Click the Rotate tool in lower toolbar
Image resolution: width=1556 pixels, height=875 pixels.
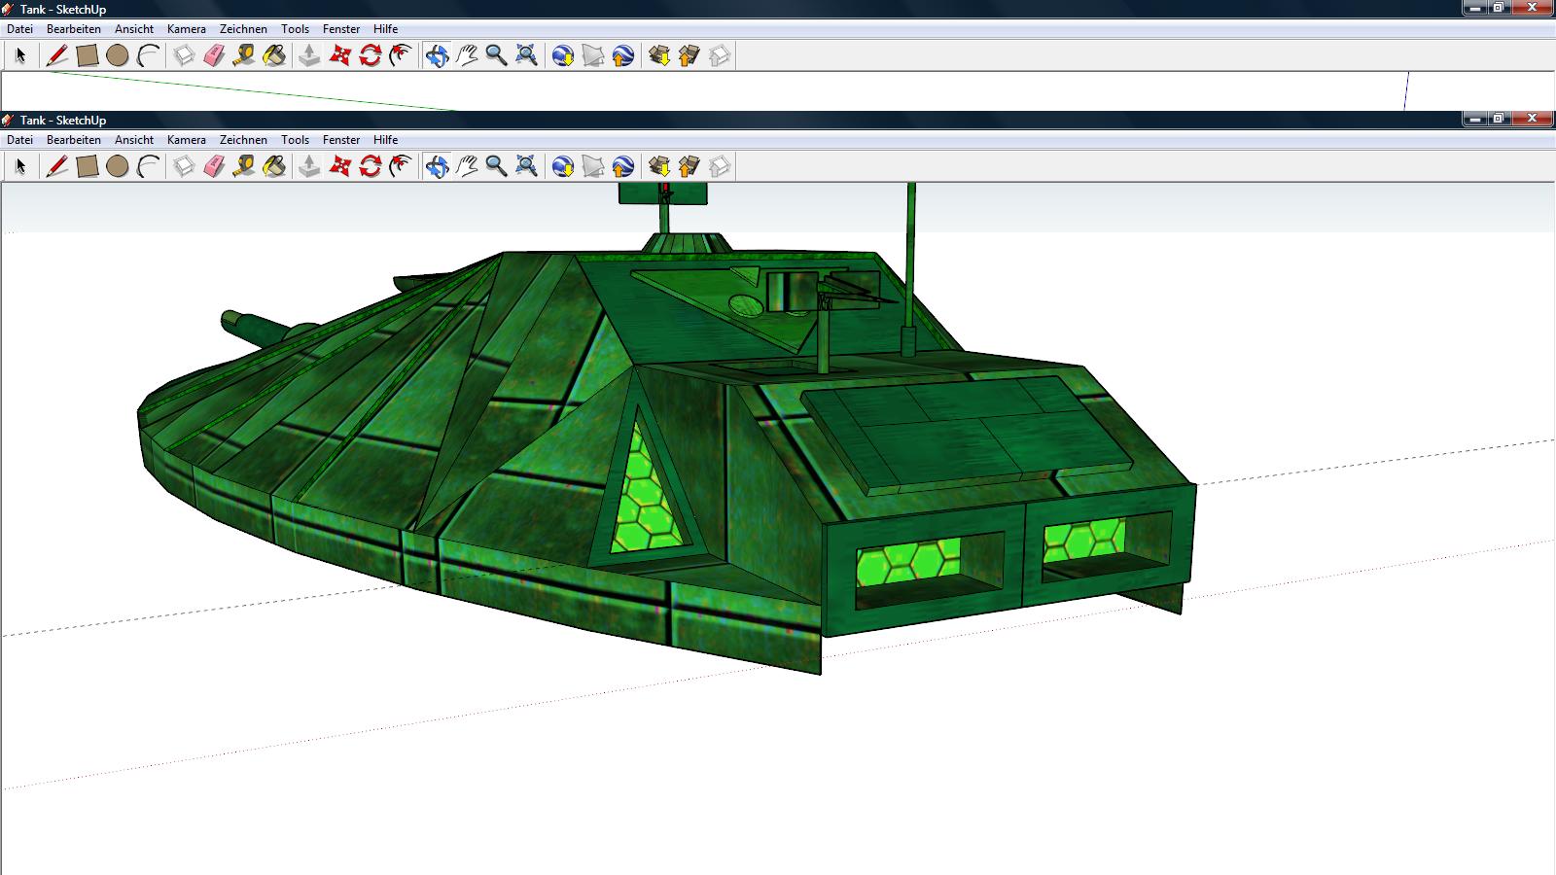370,166
